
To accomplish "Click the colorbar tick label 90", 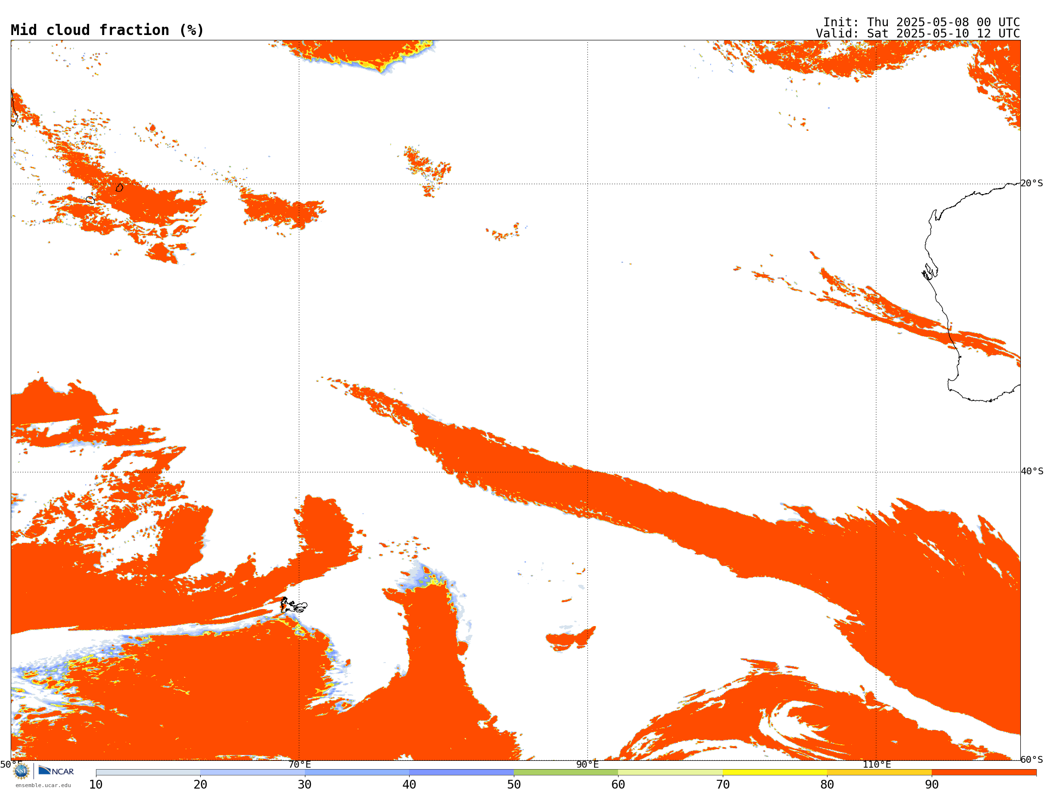I will click(932, 784).
